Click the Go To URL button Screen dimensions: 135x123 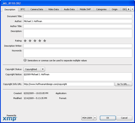[123, 84]
